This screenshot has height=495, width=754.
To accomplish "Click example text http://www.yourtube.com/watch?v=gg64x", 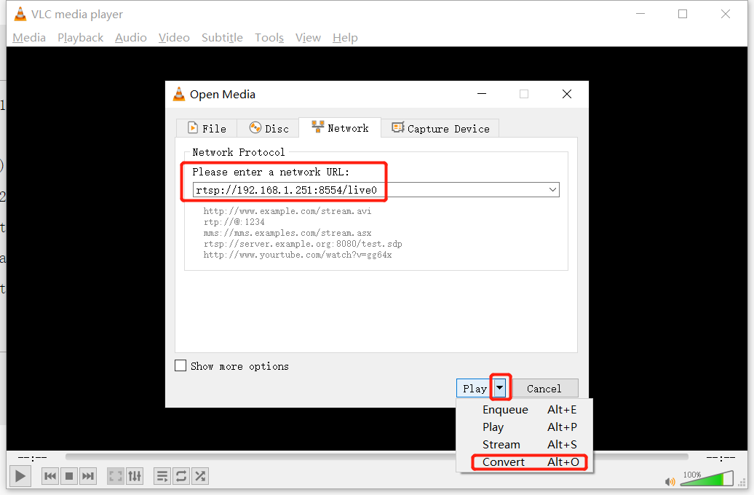I will pos(297,255).
